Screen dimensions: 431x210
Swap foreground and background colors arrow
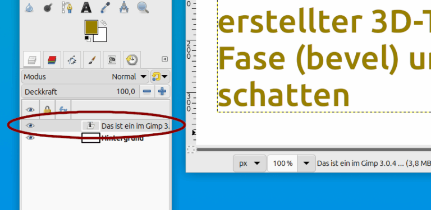(104, 23)
